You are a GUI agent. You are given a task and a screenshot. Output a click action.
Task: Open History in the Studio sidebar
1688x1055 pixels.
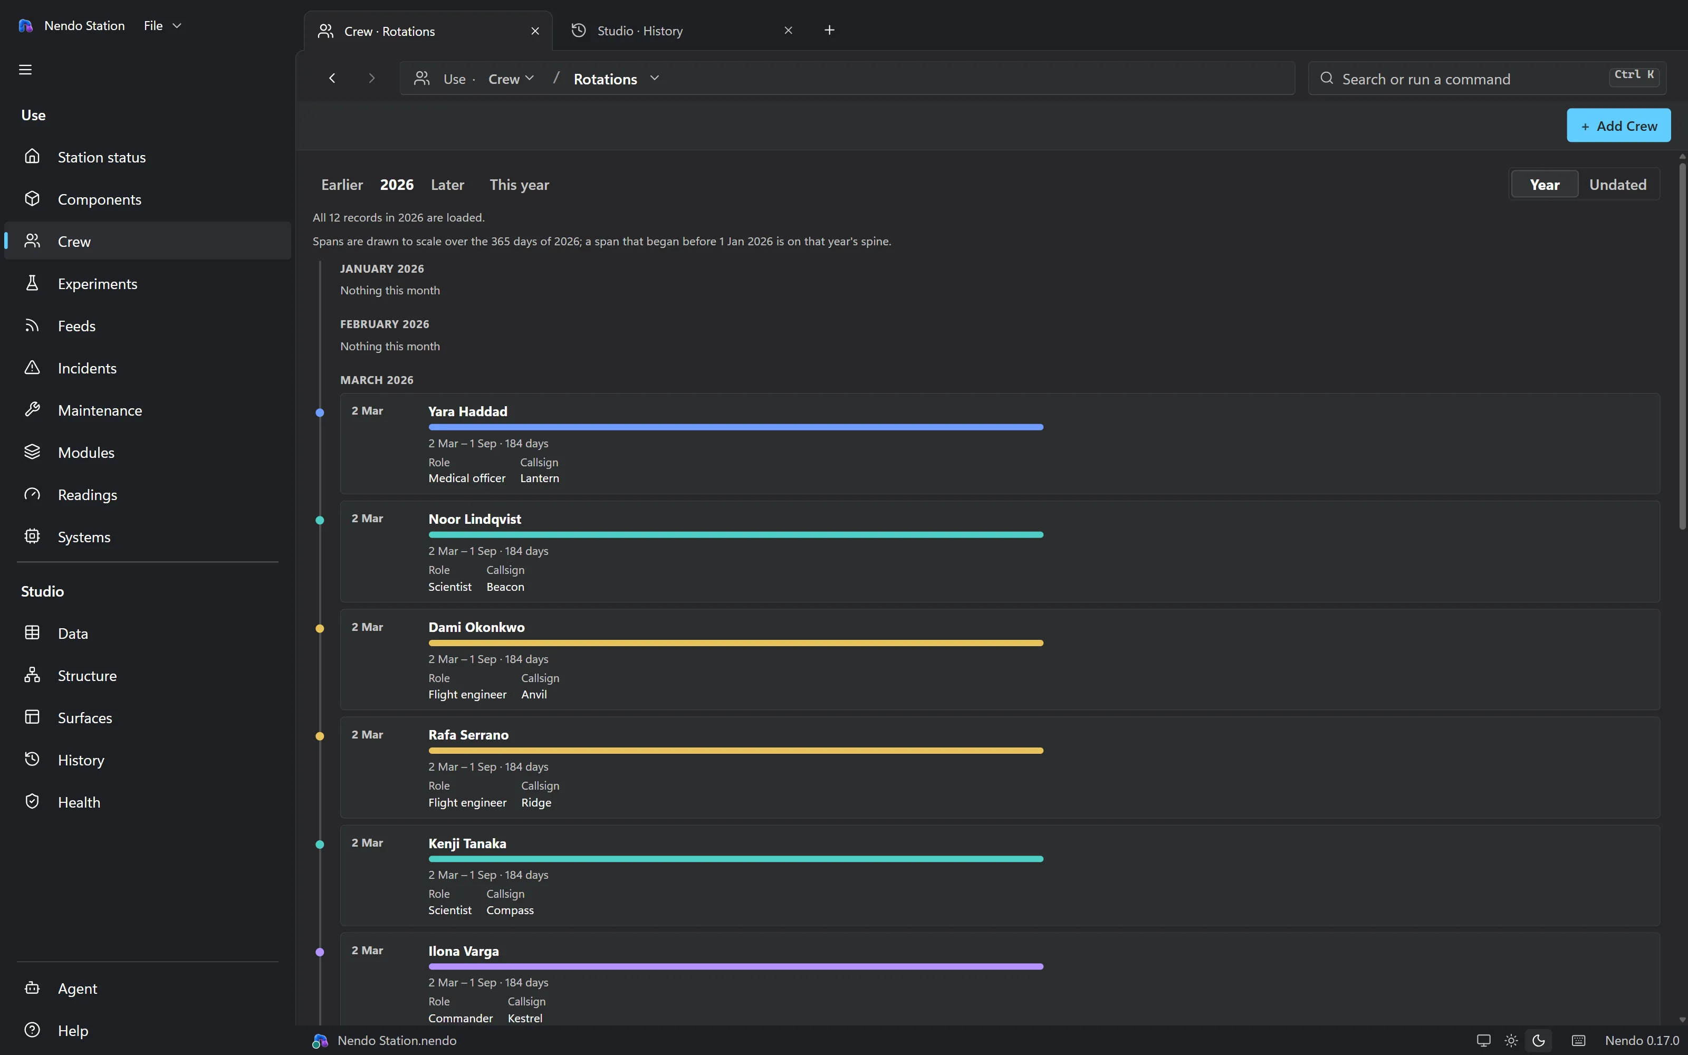147,760
